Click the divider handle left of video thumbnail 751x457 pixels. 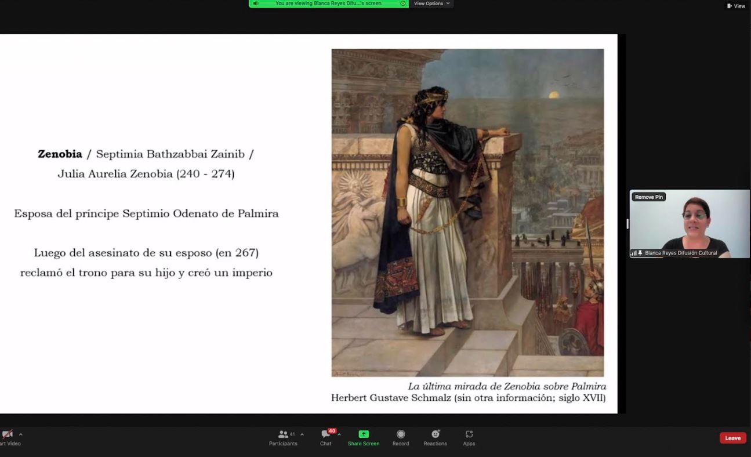click(627, 224)
